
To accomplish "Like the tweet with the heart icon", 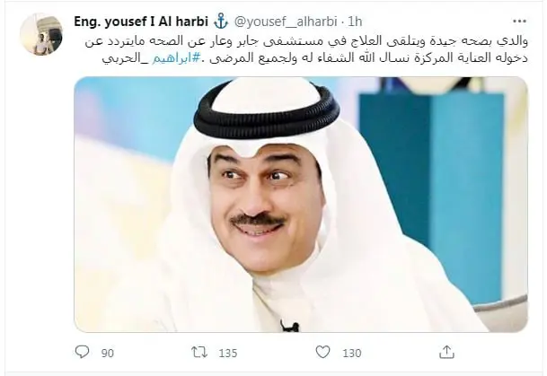I will point(322,352).
